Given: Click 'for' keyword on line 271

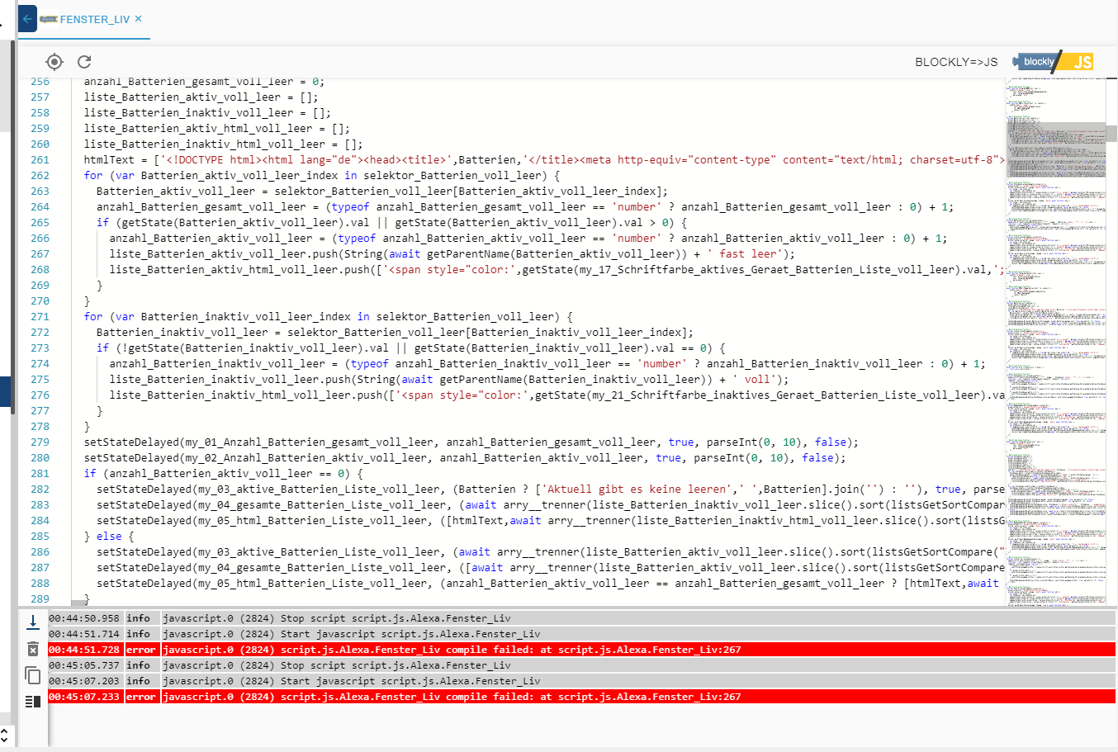Looking at the screenshot, I should click(93, 316).
